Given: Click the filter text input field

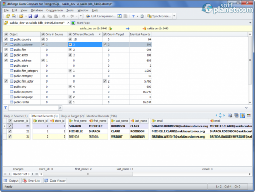Looking at the screenshot, I should pos(33,108).
